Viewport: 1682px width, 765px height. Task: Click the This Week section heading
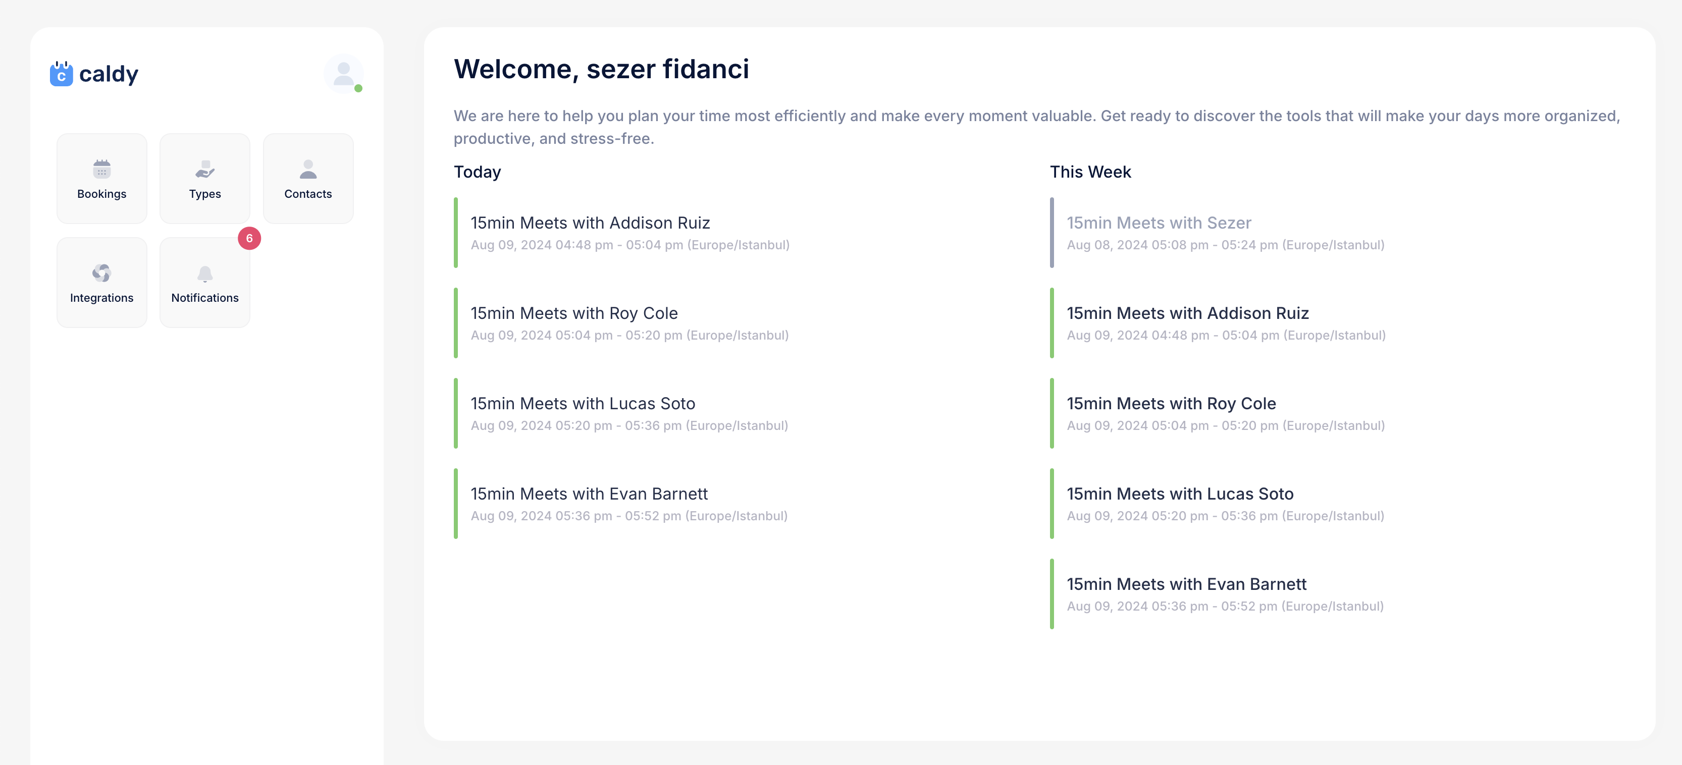click(x=1090, y=172)
